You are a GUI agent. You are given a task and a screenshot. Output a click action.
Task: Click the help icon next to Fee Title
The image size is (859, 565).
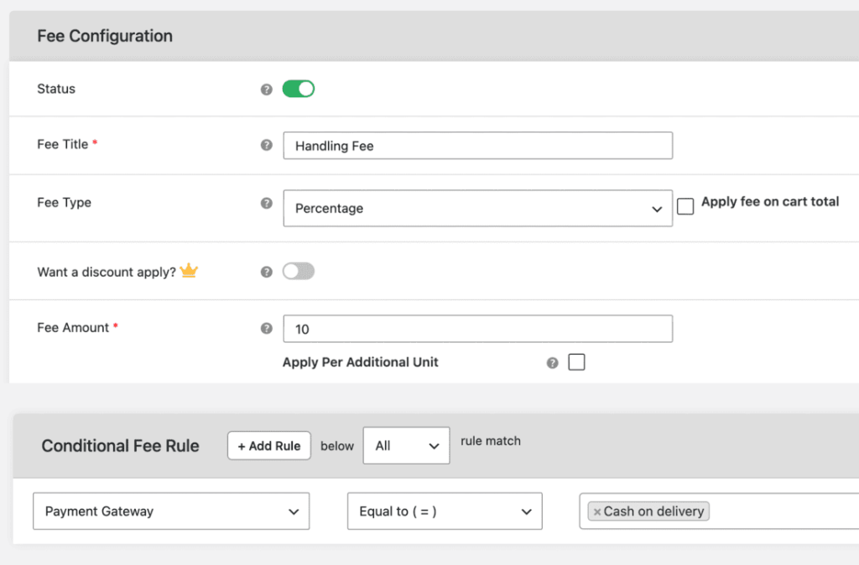pos(266,145)
